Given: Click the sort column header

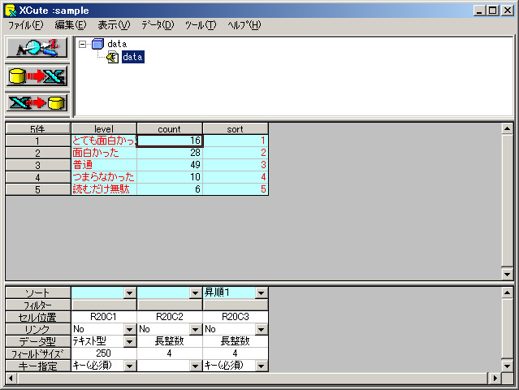Looking at the screenshot, I should pos(236,129).
